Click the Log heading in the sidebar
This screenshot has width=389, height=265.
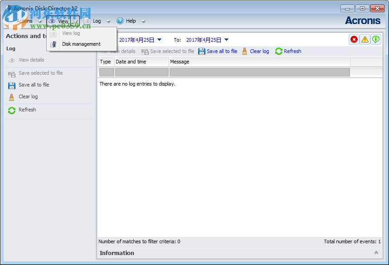(11, 48)
